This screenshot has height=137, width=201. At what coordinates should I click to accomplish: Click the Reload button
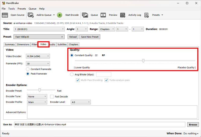73,37
